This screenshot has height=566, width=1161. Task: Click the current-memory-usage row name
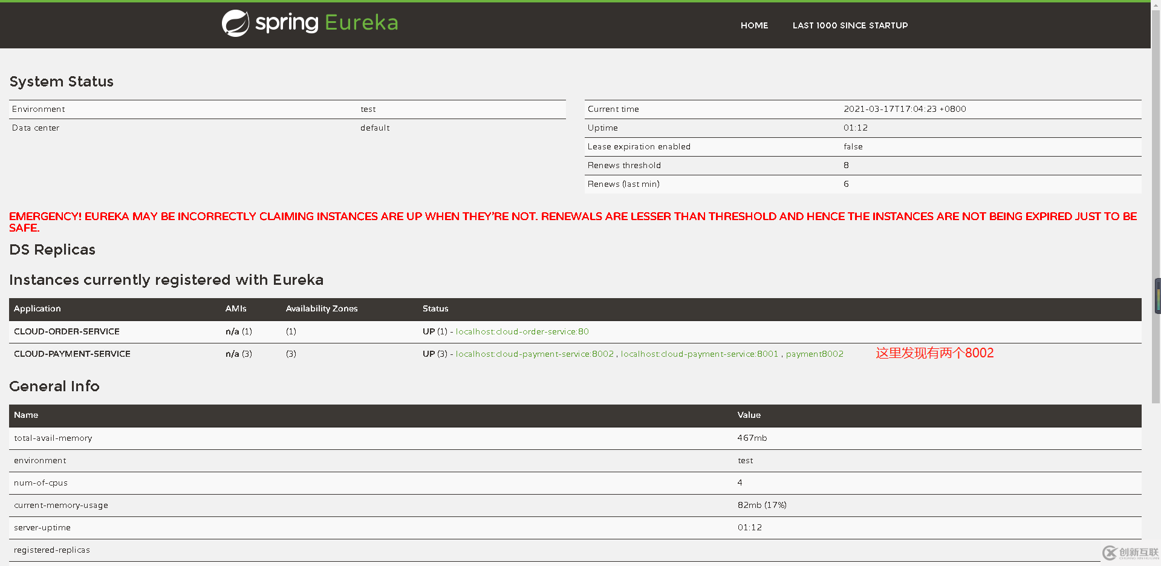coord(61,505)
